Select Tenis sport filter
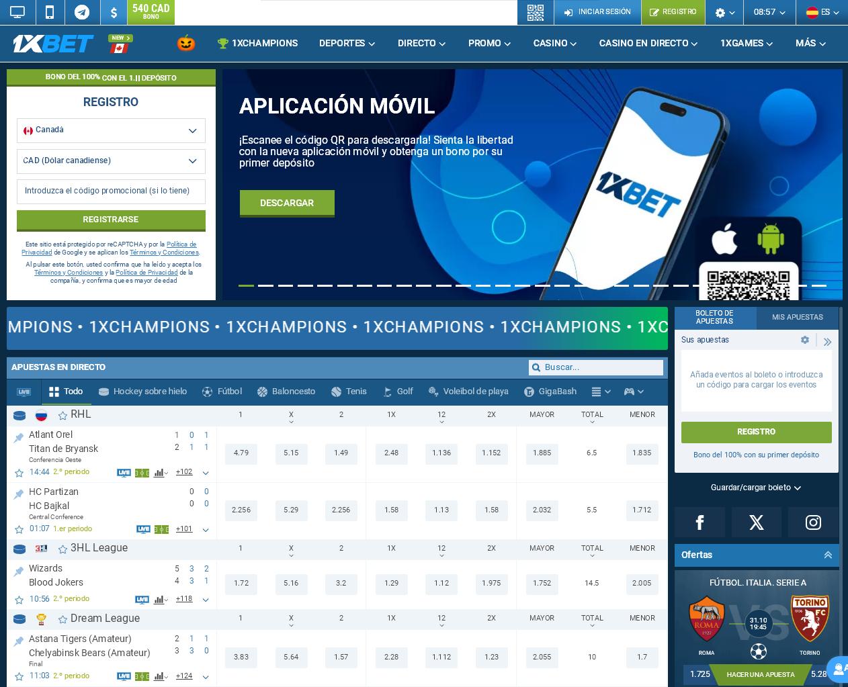Viewport: 848px width, 687px height. 349,392
